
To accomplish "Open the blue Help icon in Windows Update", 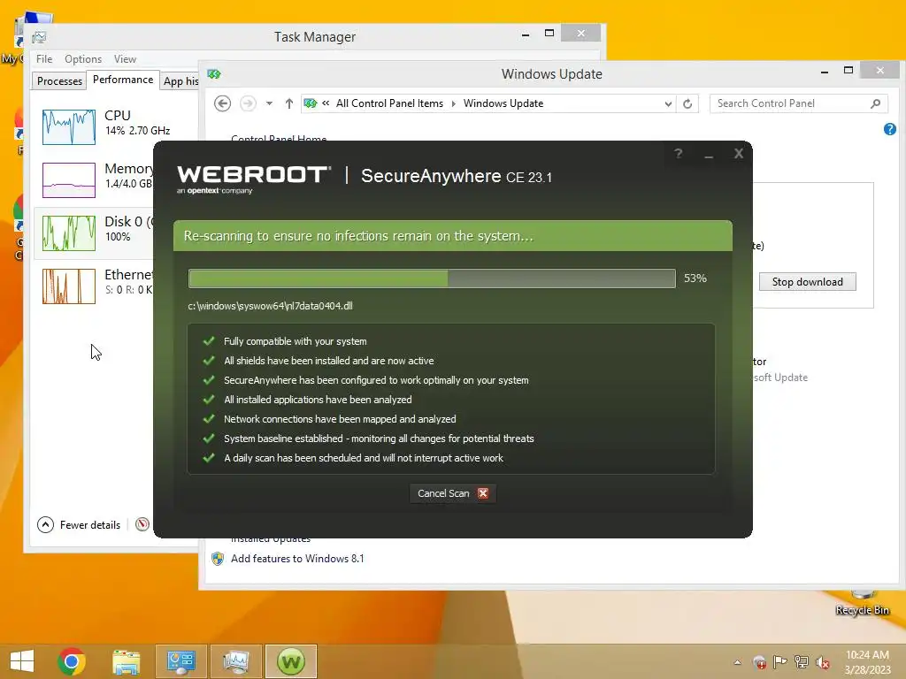I will click(x=890, y=129).
